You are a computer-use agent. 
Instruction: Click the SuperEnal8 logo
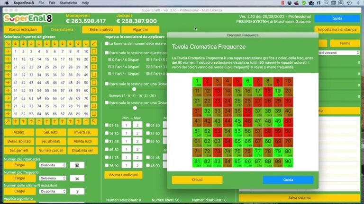(x=28, y=18)
